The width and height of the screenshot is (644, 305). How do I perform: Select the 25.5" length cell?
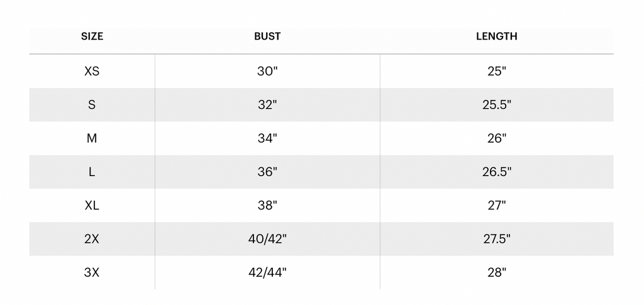[496, 105]
